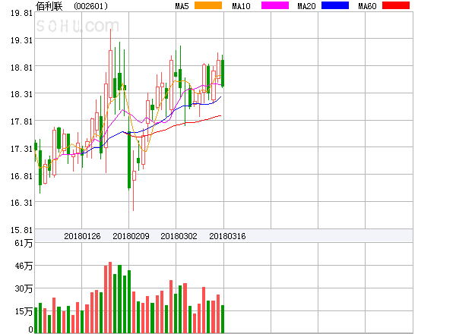
Task: Click the magenta MA10 legend swatch
Action: 275,5
